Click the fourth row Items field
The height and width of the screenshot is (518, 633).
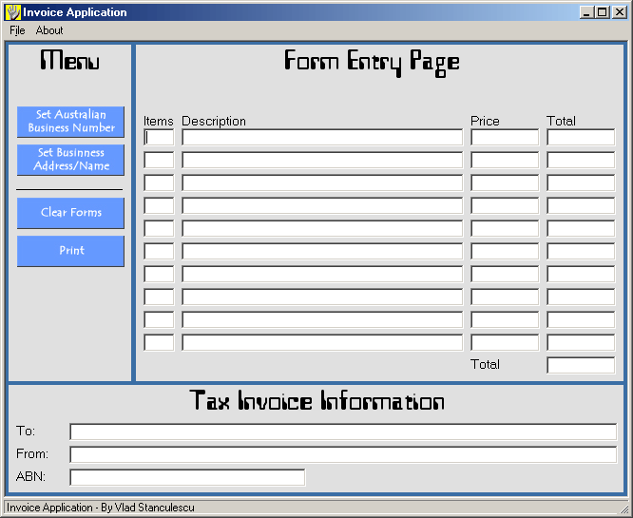(159, 205)
